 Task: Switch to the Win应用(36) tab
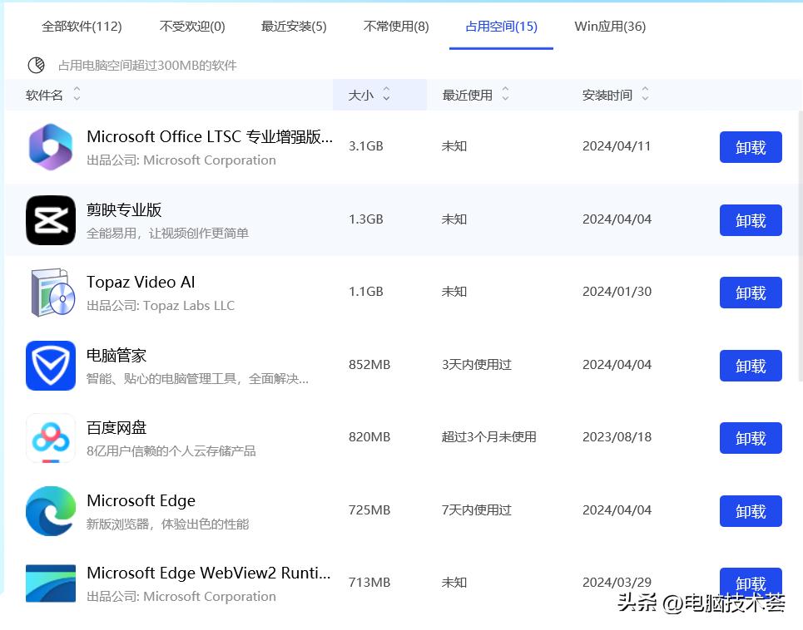[611, 26]
